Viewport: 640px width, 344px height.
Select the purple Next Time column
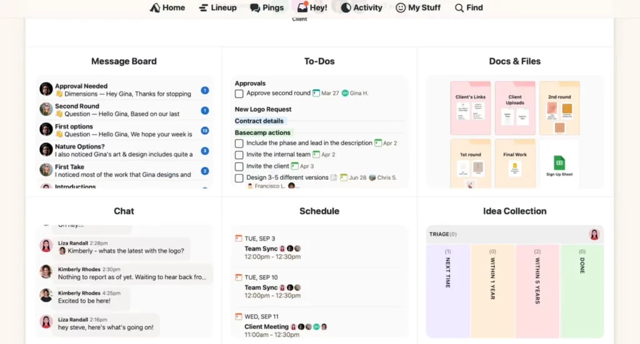pyautogui.click(x=448, y=290)
